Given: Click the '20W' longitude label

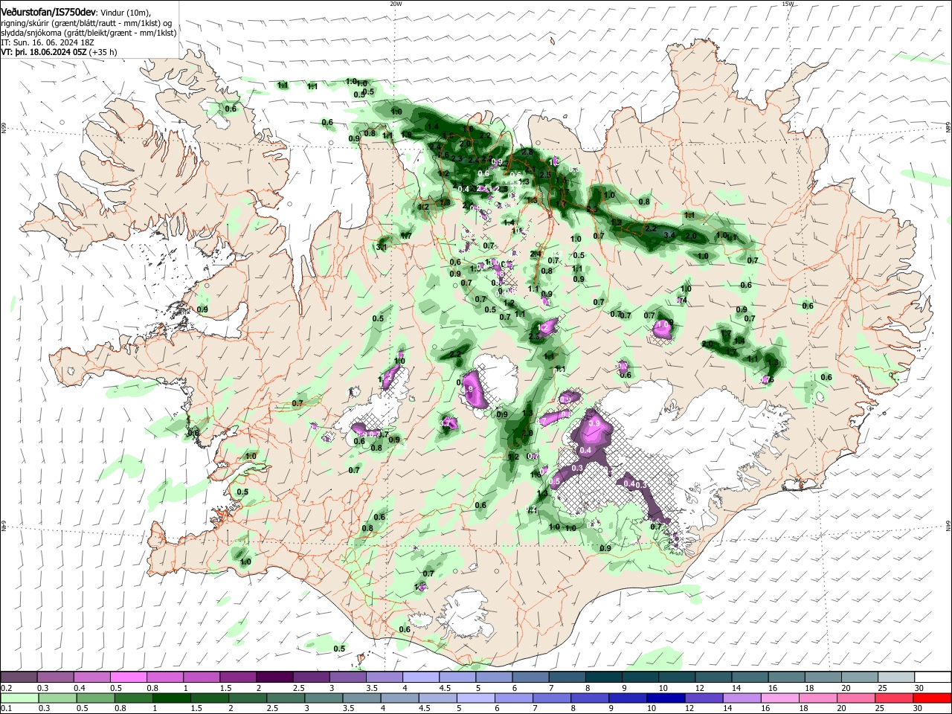Looking at the screenshot, I should pyautogui.click(x=396, y=4).
